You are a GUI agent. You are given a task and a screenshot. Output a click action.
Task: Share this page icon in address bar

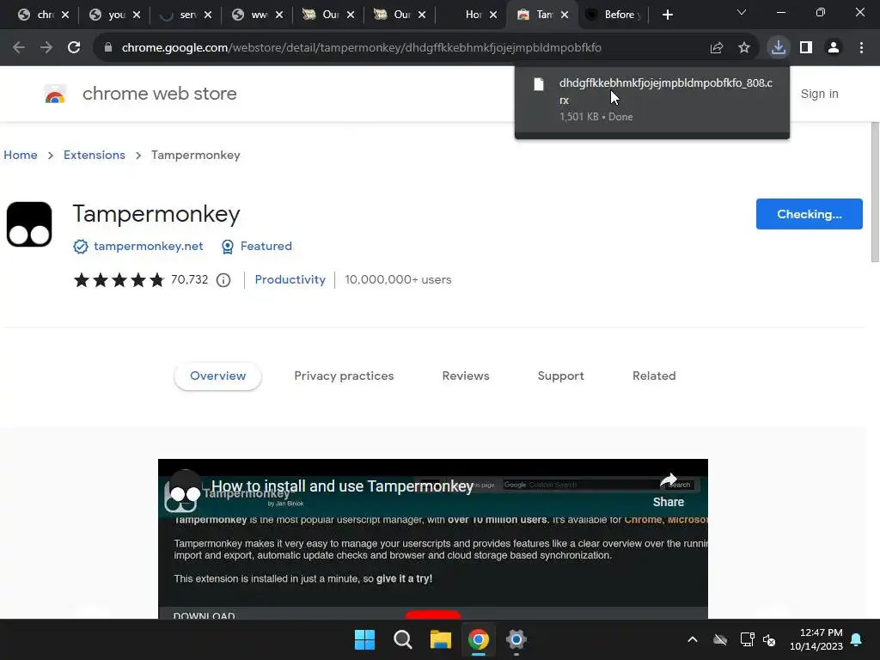[x=717, y=48]
